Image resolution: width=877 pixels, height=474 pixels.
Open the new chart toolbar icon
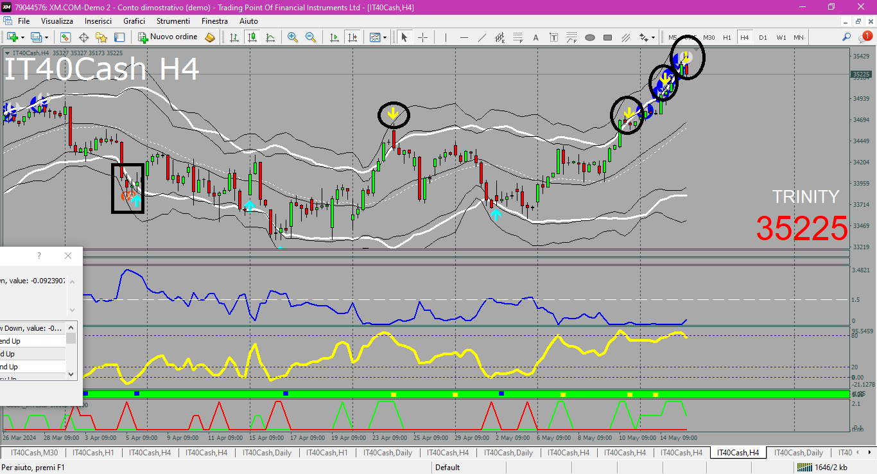coord(12,37)
